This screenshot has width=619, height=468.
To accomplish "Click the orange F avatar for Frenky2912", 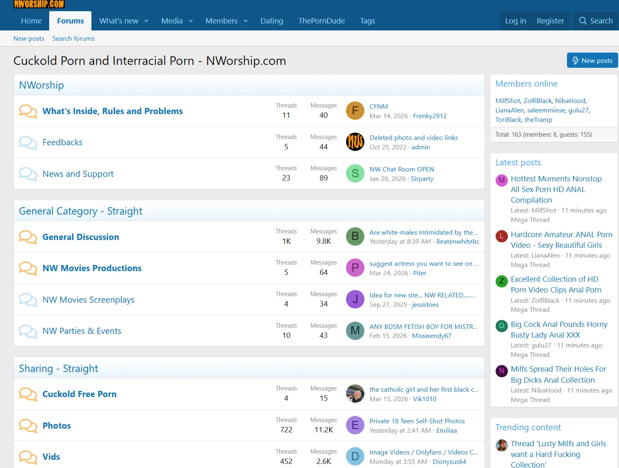I will (355, 111).
